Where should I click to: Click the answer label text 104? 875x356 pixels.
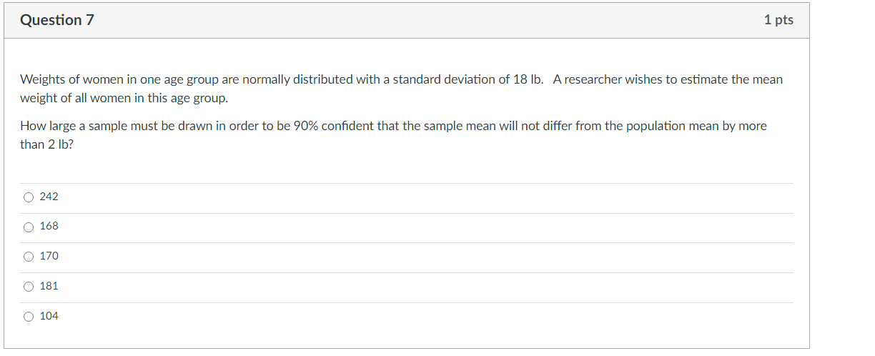pos(49,316)
